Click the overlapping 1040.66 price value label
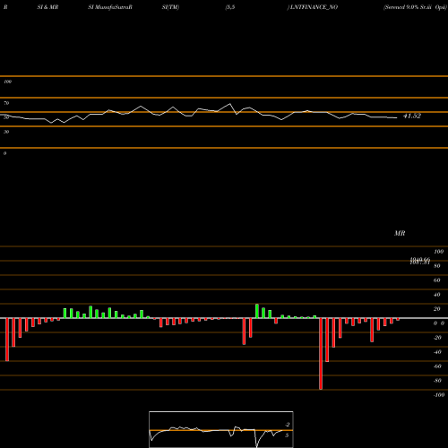Image resolution: width=448 pixels, height=448 pixels. [x=420, y=260]
